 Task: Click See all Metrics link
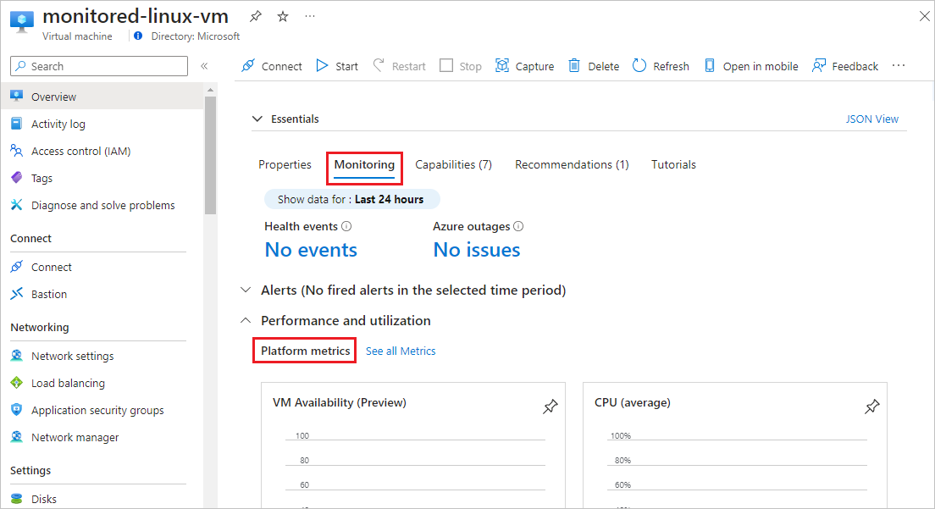400,351
